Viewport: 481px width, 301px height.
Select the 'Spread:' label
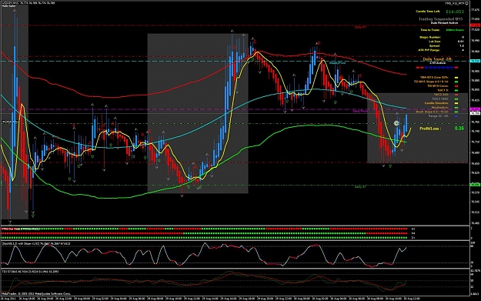435,45
